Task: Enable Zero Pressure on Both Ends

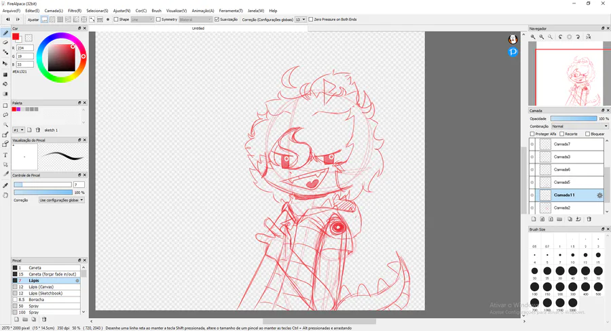Action: tap(310, 20)
